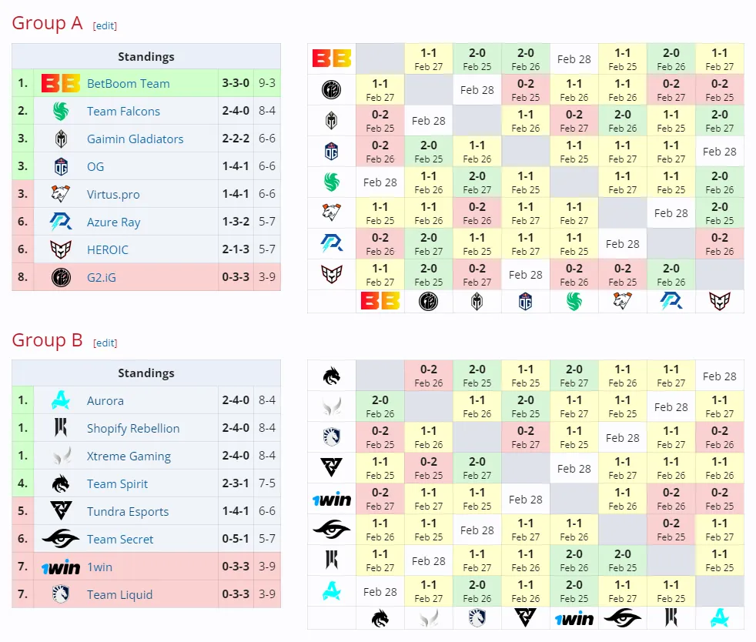Open Aurora team link
Viewport: 756px width, 642px height.
(x=105, y=400)
